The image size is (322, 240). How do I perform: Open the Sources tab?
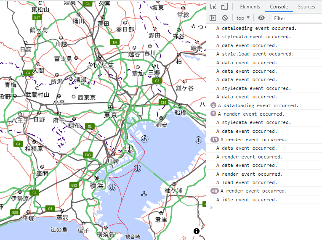(306, 7)
